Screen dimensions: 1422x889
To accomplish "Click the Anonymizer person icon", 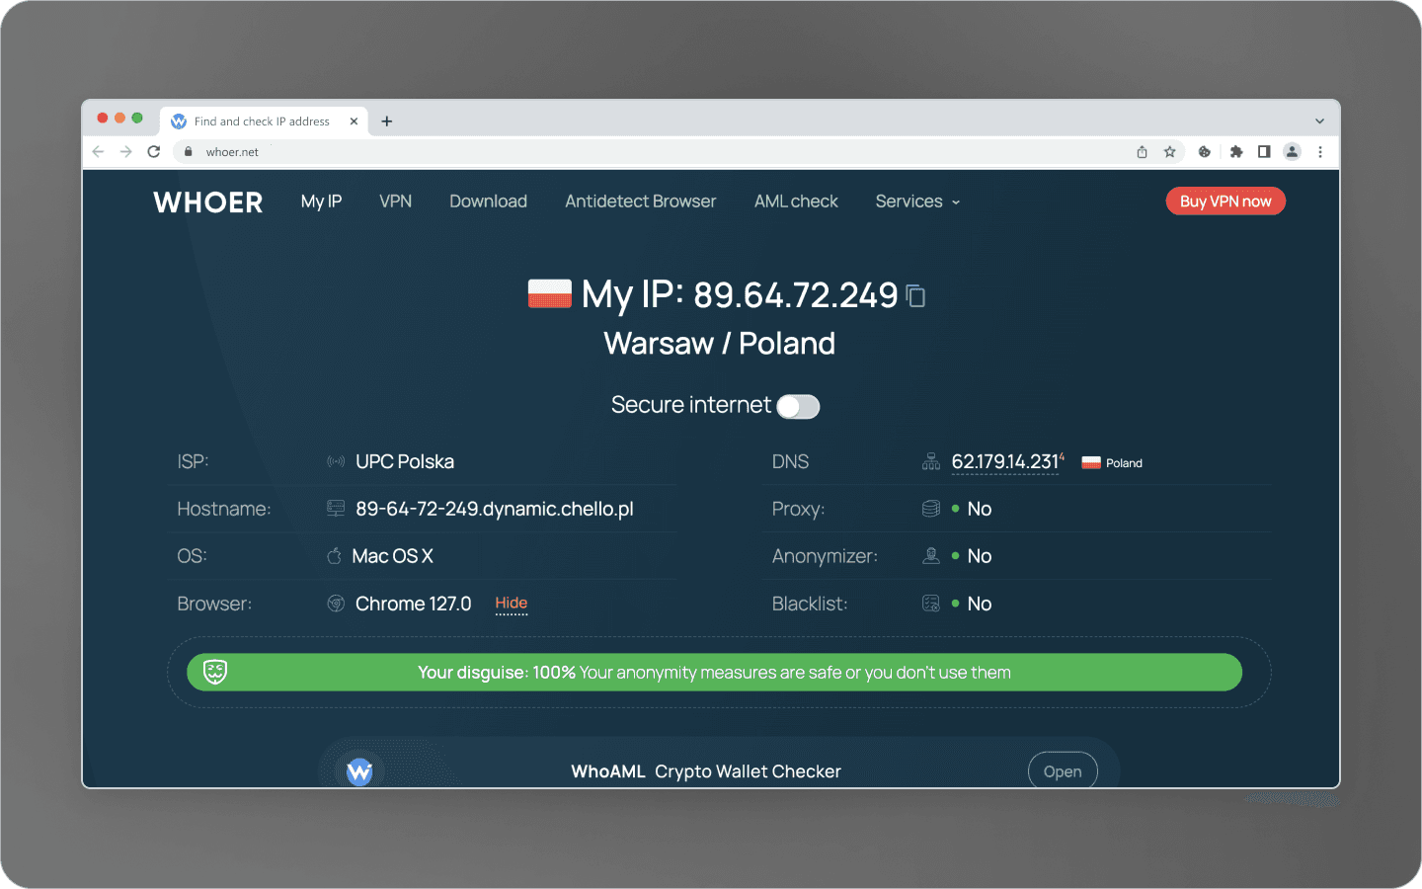I will [931, 556].
